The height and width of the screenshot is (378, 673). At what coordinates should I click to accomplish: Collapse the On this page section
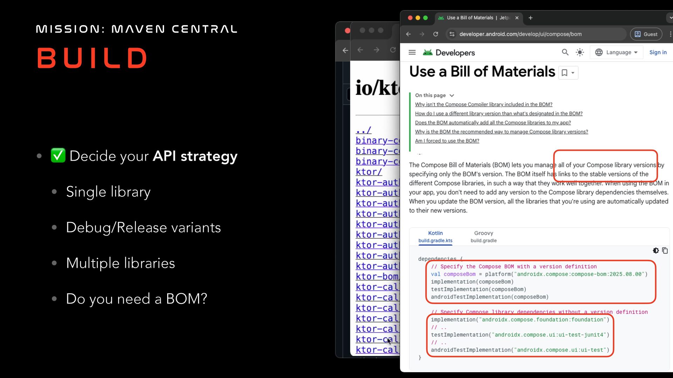tap(452, 96)
